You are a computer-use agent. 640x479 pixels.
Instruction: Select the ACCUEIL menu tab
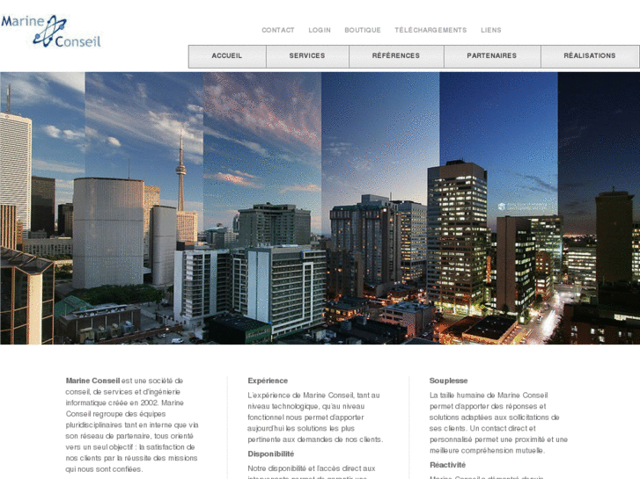tap(227, 56)
